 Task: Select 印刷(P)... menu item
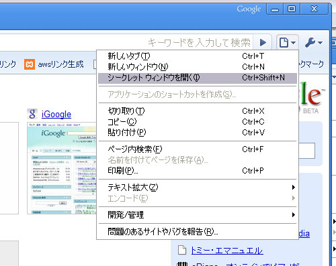coord(198,171)
